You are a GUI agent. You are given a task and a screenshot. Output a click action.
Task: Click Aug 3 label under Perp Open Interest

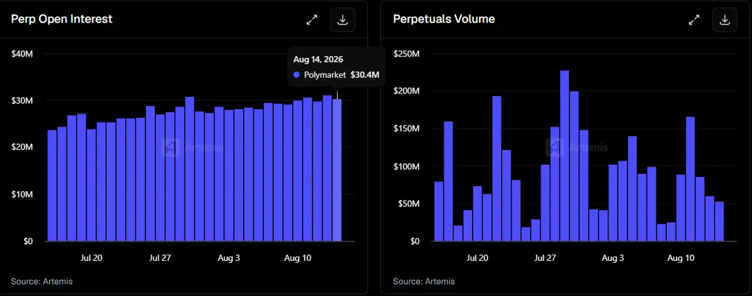pos(228,258)
